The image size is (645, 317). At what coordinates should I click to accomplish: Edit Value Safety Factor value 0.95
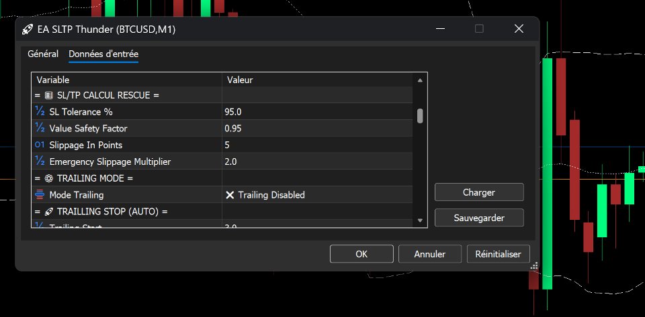317,129
